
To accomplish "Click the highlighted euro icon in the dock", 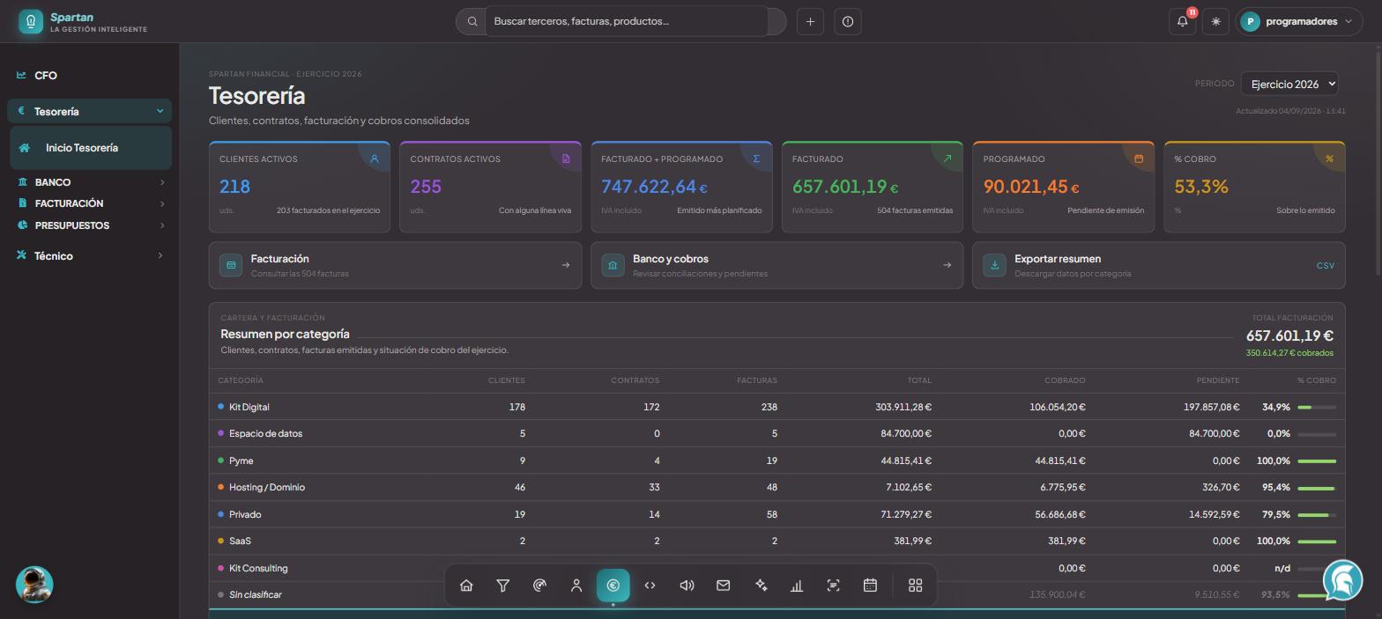I will (613, 586).
